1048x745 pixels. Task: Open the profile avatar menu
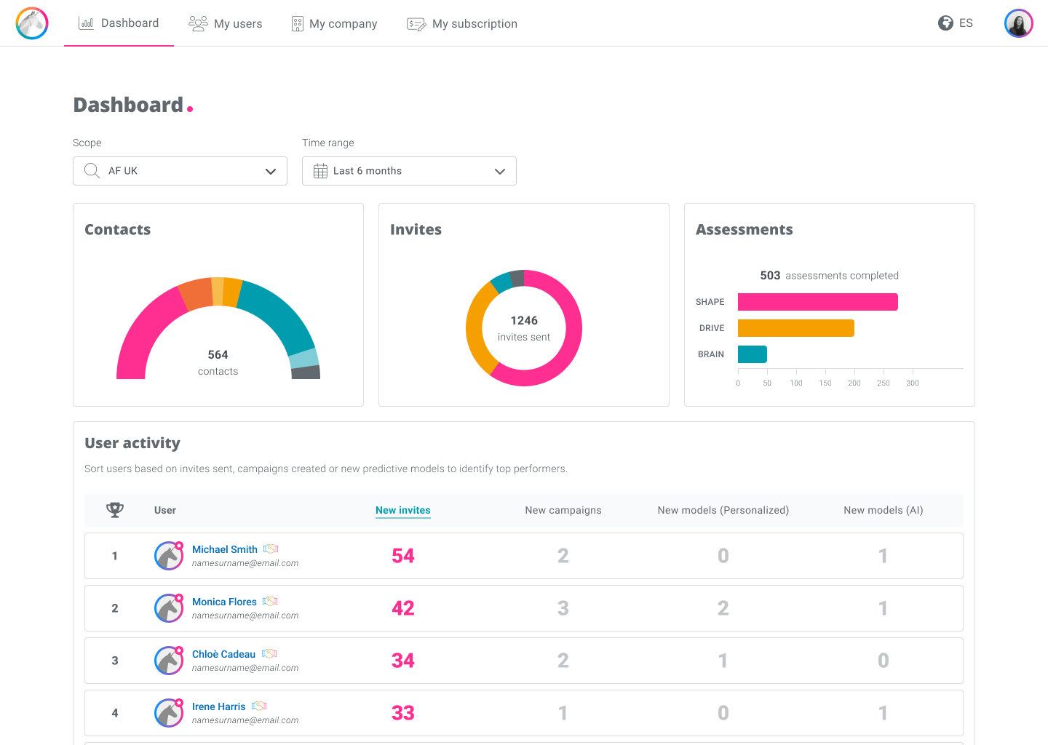coord(1018,23)
